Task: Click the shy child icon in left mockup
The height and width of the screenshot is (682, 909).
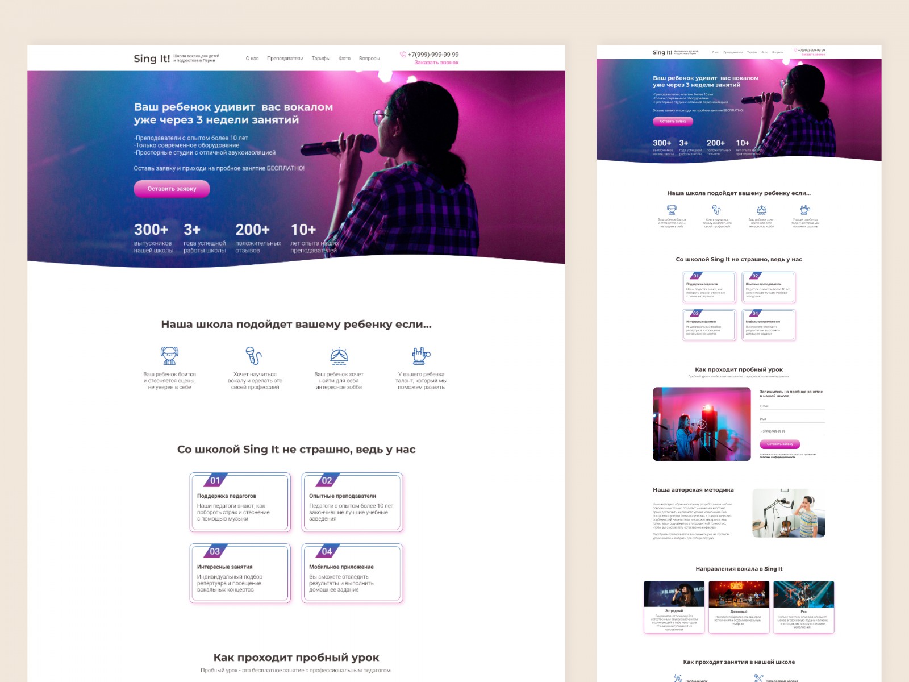Action: [169, 356]
